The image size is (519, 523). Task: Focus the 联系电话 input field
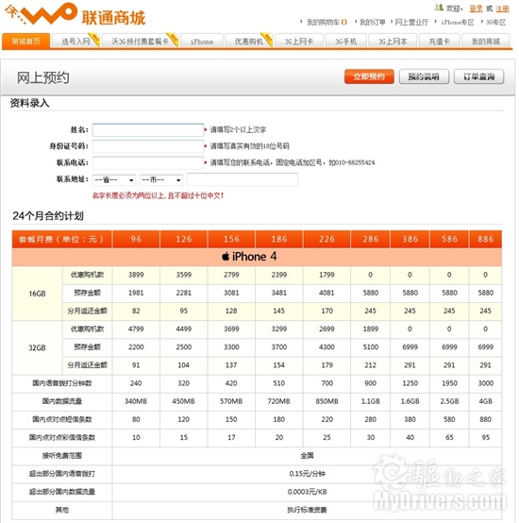[148, 162]
